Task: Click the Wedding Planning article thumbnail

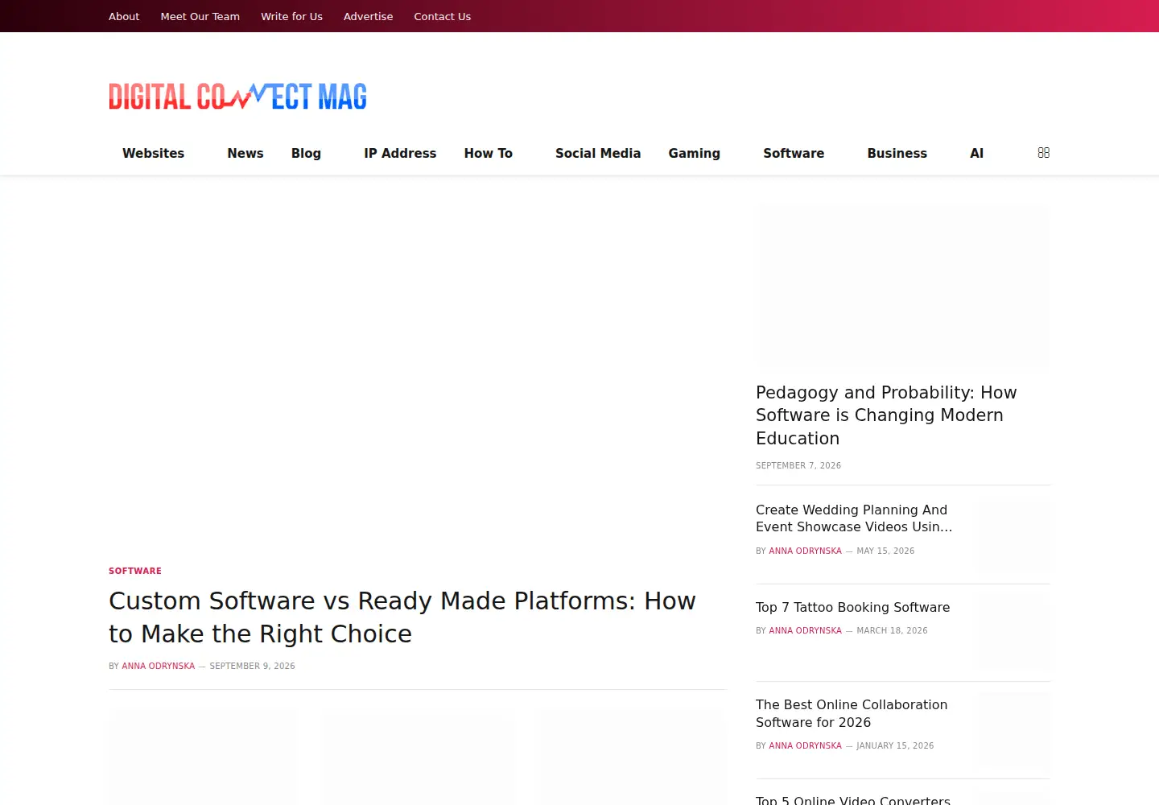Action: pos(1014,537)
